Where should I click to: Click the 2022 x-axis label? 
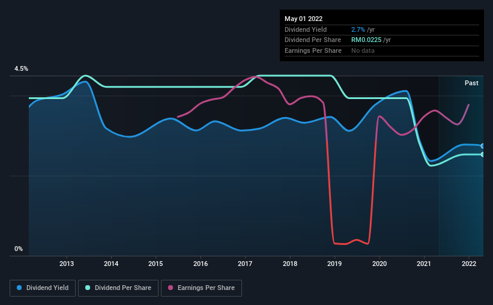click(469, 264)
